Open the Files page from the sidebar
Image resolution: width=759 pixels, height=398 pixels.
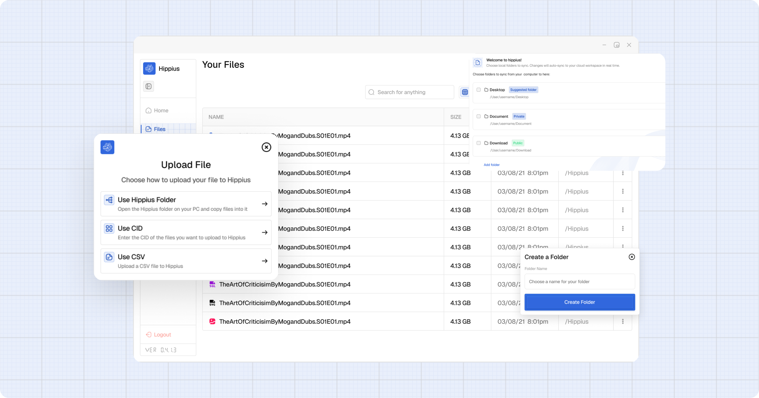tap(168, 129)
